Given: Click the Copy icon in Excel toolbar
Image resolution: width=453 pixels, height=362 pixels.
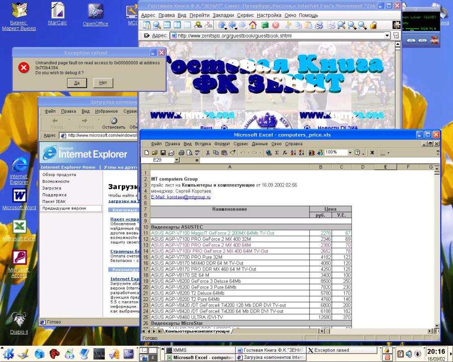Looking at the screenshot, I should coord(216,152).
